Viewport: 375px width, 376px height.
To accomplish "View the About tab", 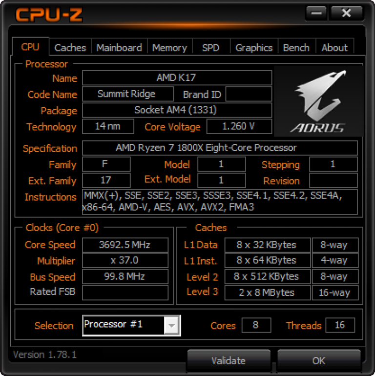I will (334, 47).
